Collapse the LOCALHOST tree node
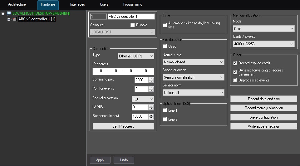Viewport: 300px width, 166px height. (x=3, y=14)
